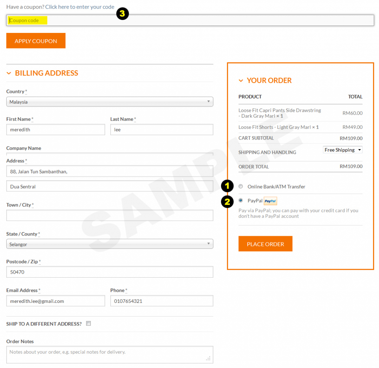Click the Loose Fit Capri Pants product line

[x=280, y=113]
